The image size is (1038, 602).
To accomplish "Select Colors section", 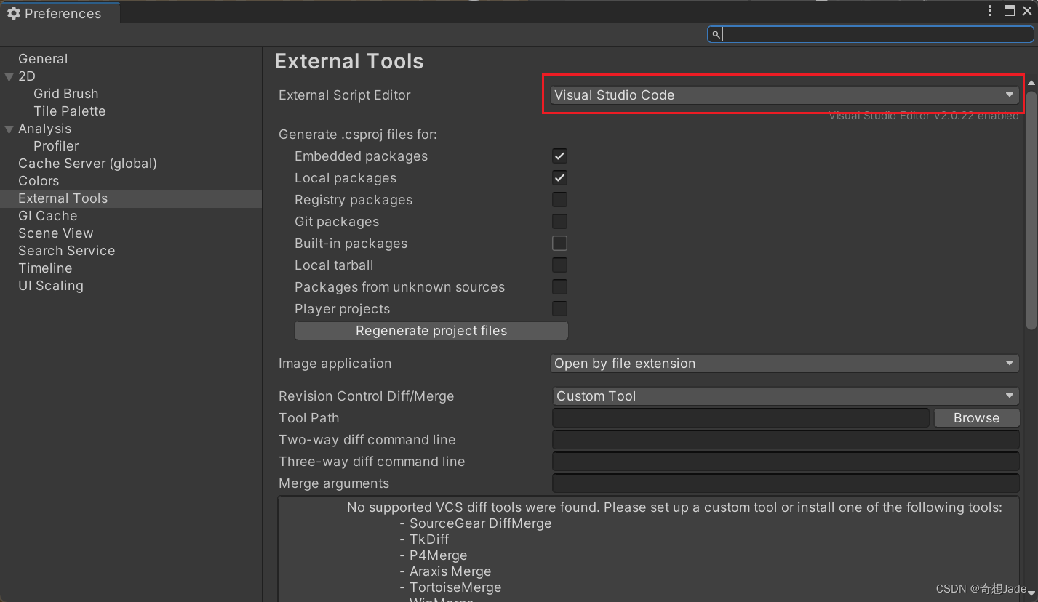I will click(39, 181).
